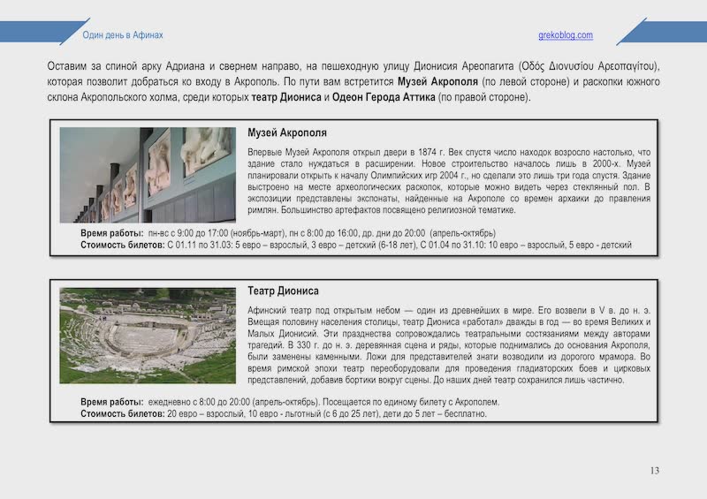Click "Время работы" label in museum card
Screen dimensions: 707x499
point(112,232)
